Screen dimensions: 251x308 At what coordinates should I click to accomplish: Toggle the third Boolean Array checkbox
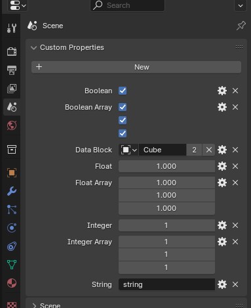tap(123, 133)
